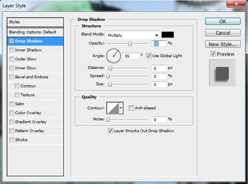The image size is (248, 184).
Task: Select Blending Options: Default
Action: (35, 32)
